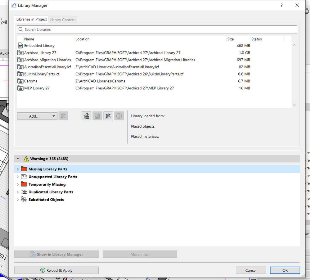This screenshot has height=280, width=310.
Task: Select the MEP Library 27 row
Action: point(154,88)
